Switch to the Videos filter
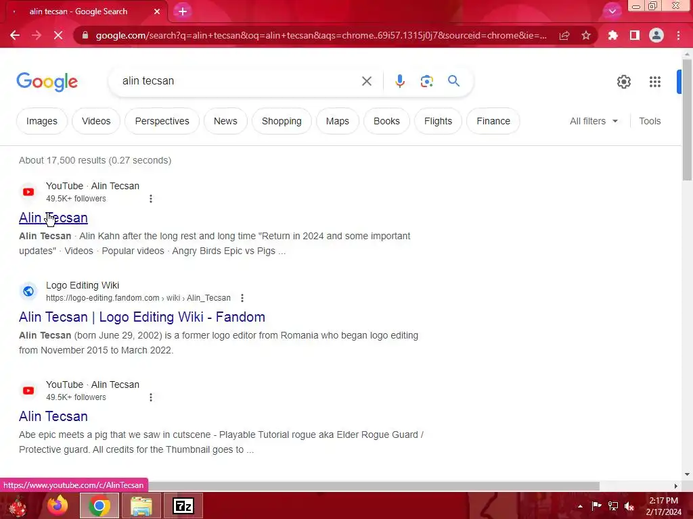The image size is (693, 519). point(96,121)
